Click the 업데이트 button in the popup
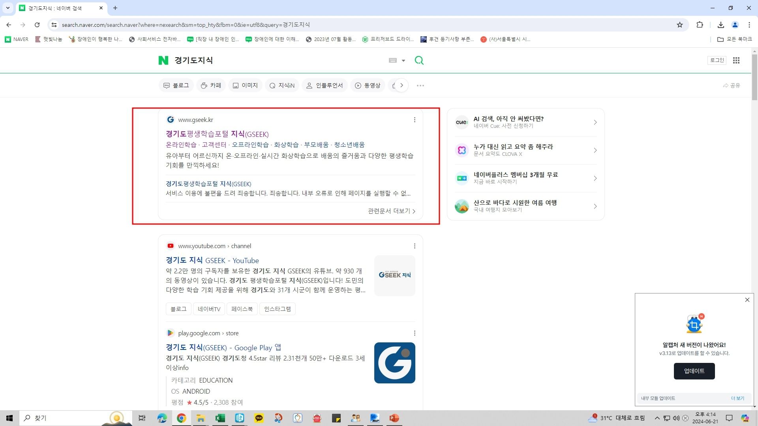The image size is (758, 426). coord(694,371)
